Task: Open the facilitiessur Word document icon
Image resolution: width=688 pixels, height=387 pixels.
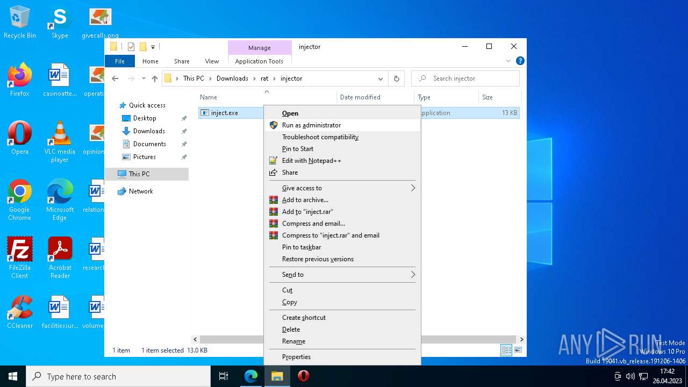Action: pyautogui.click(x=60, y=313)
